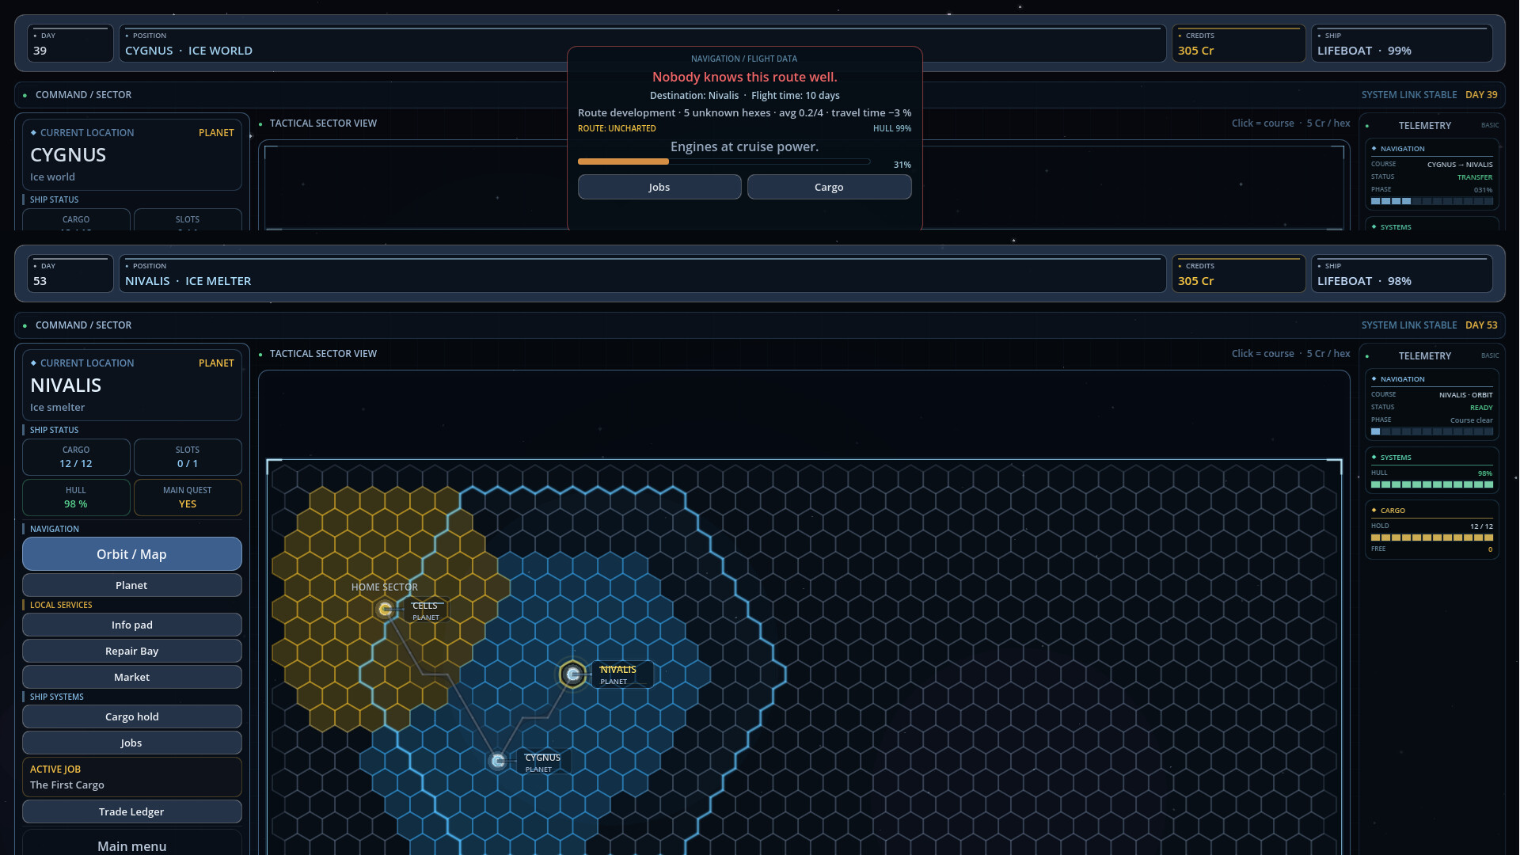Click the HULL 98 % status tile
This screenshot has width=1520, height=855.
point(76,497)
